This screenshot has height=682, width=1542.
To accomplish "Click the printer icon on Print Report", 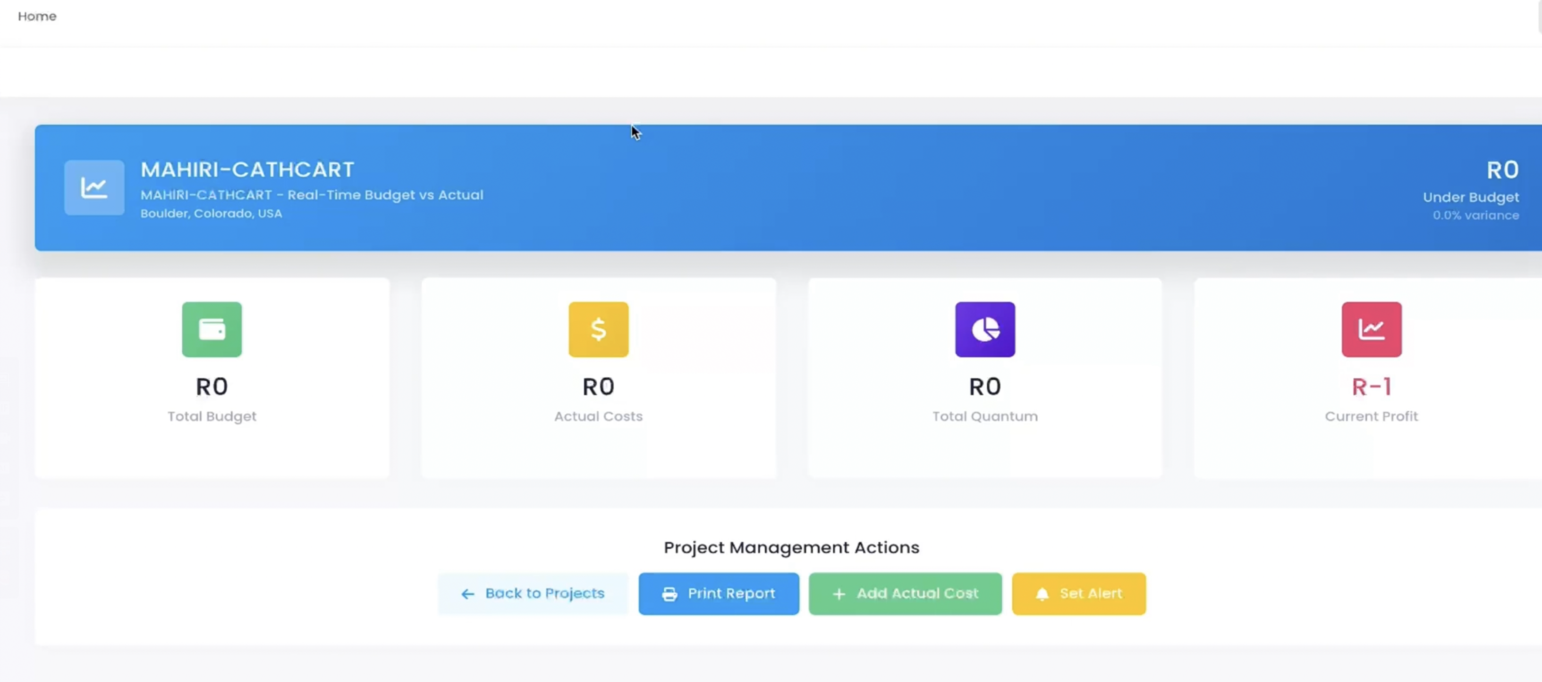I will (669, 594).
